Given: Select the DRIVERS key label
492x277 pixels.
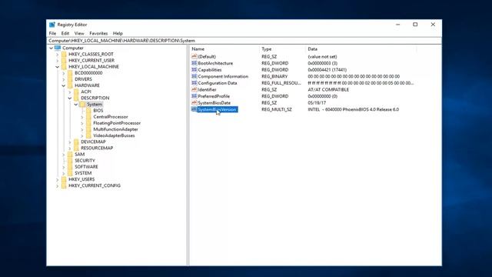Looking at the screenshot, I should [x=83, y=79].
